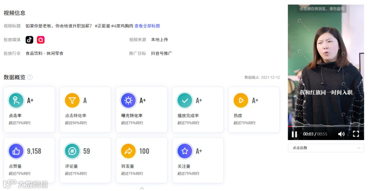Click the 食品饮料 - 休闲零食 industry value

pyautogui.click(x=44, y=53)
